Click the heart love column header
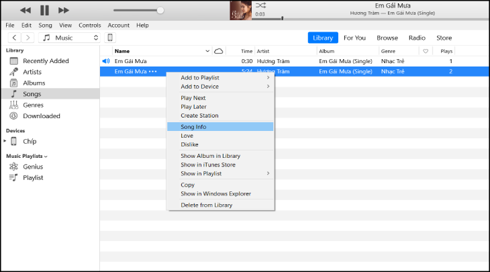 coord(426,51)
